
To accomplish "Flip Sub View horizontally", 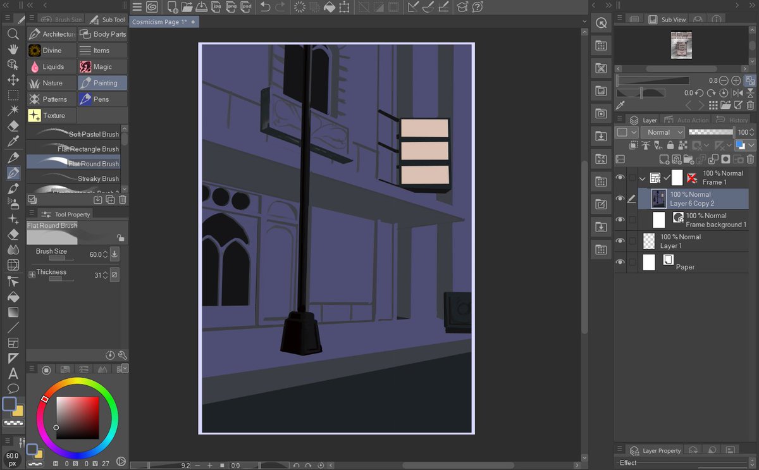I will [737, 93].
